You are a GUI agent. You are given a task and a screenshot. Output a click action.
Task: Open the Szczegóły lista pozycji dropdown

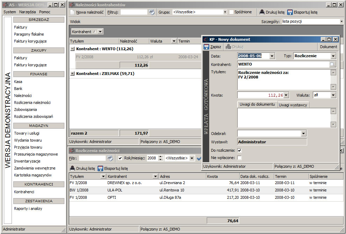(341, 21)
